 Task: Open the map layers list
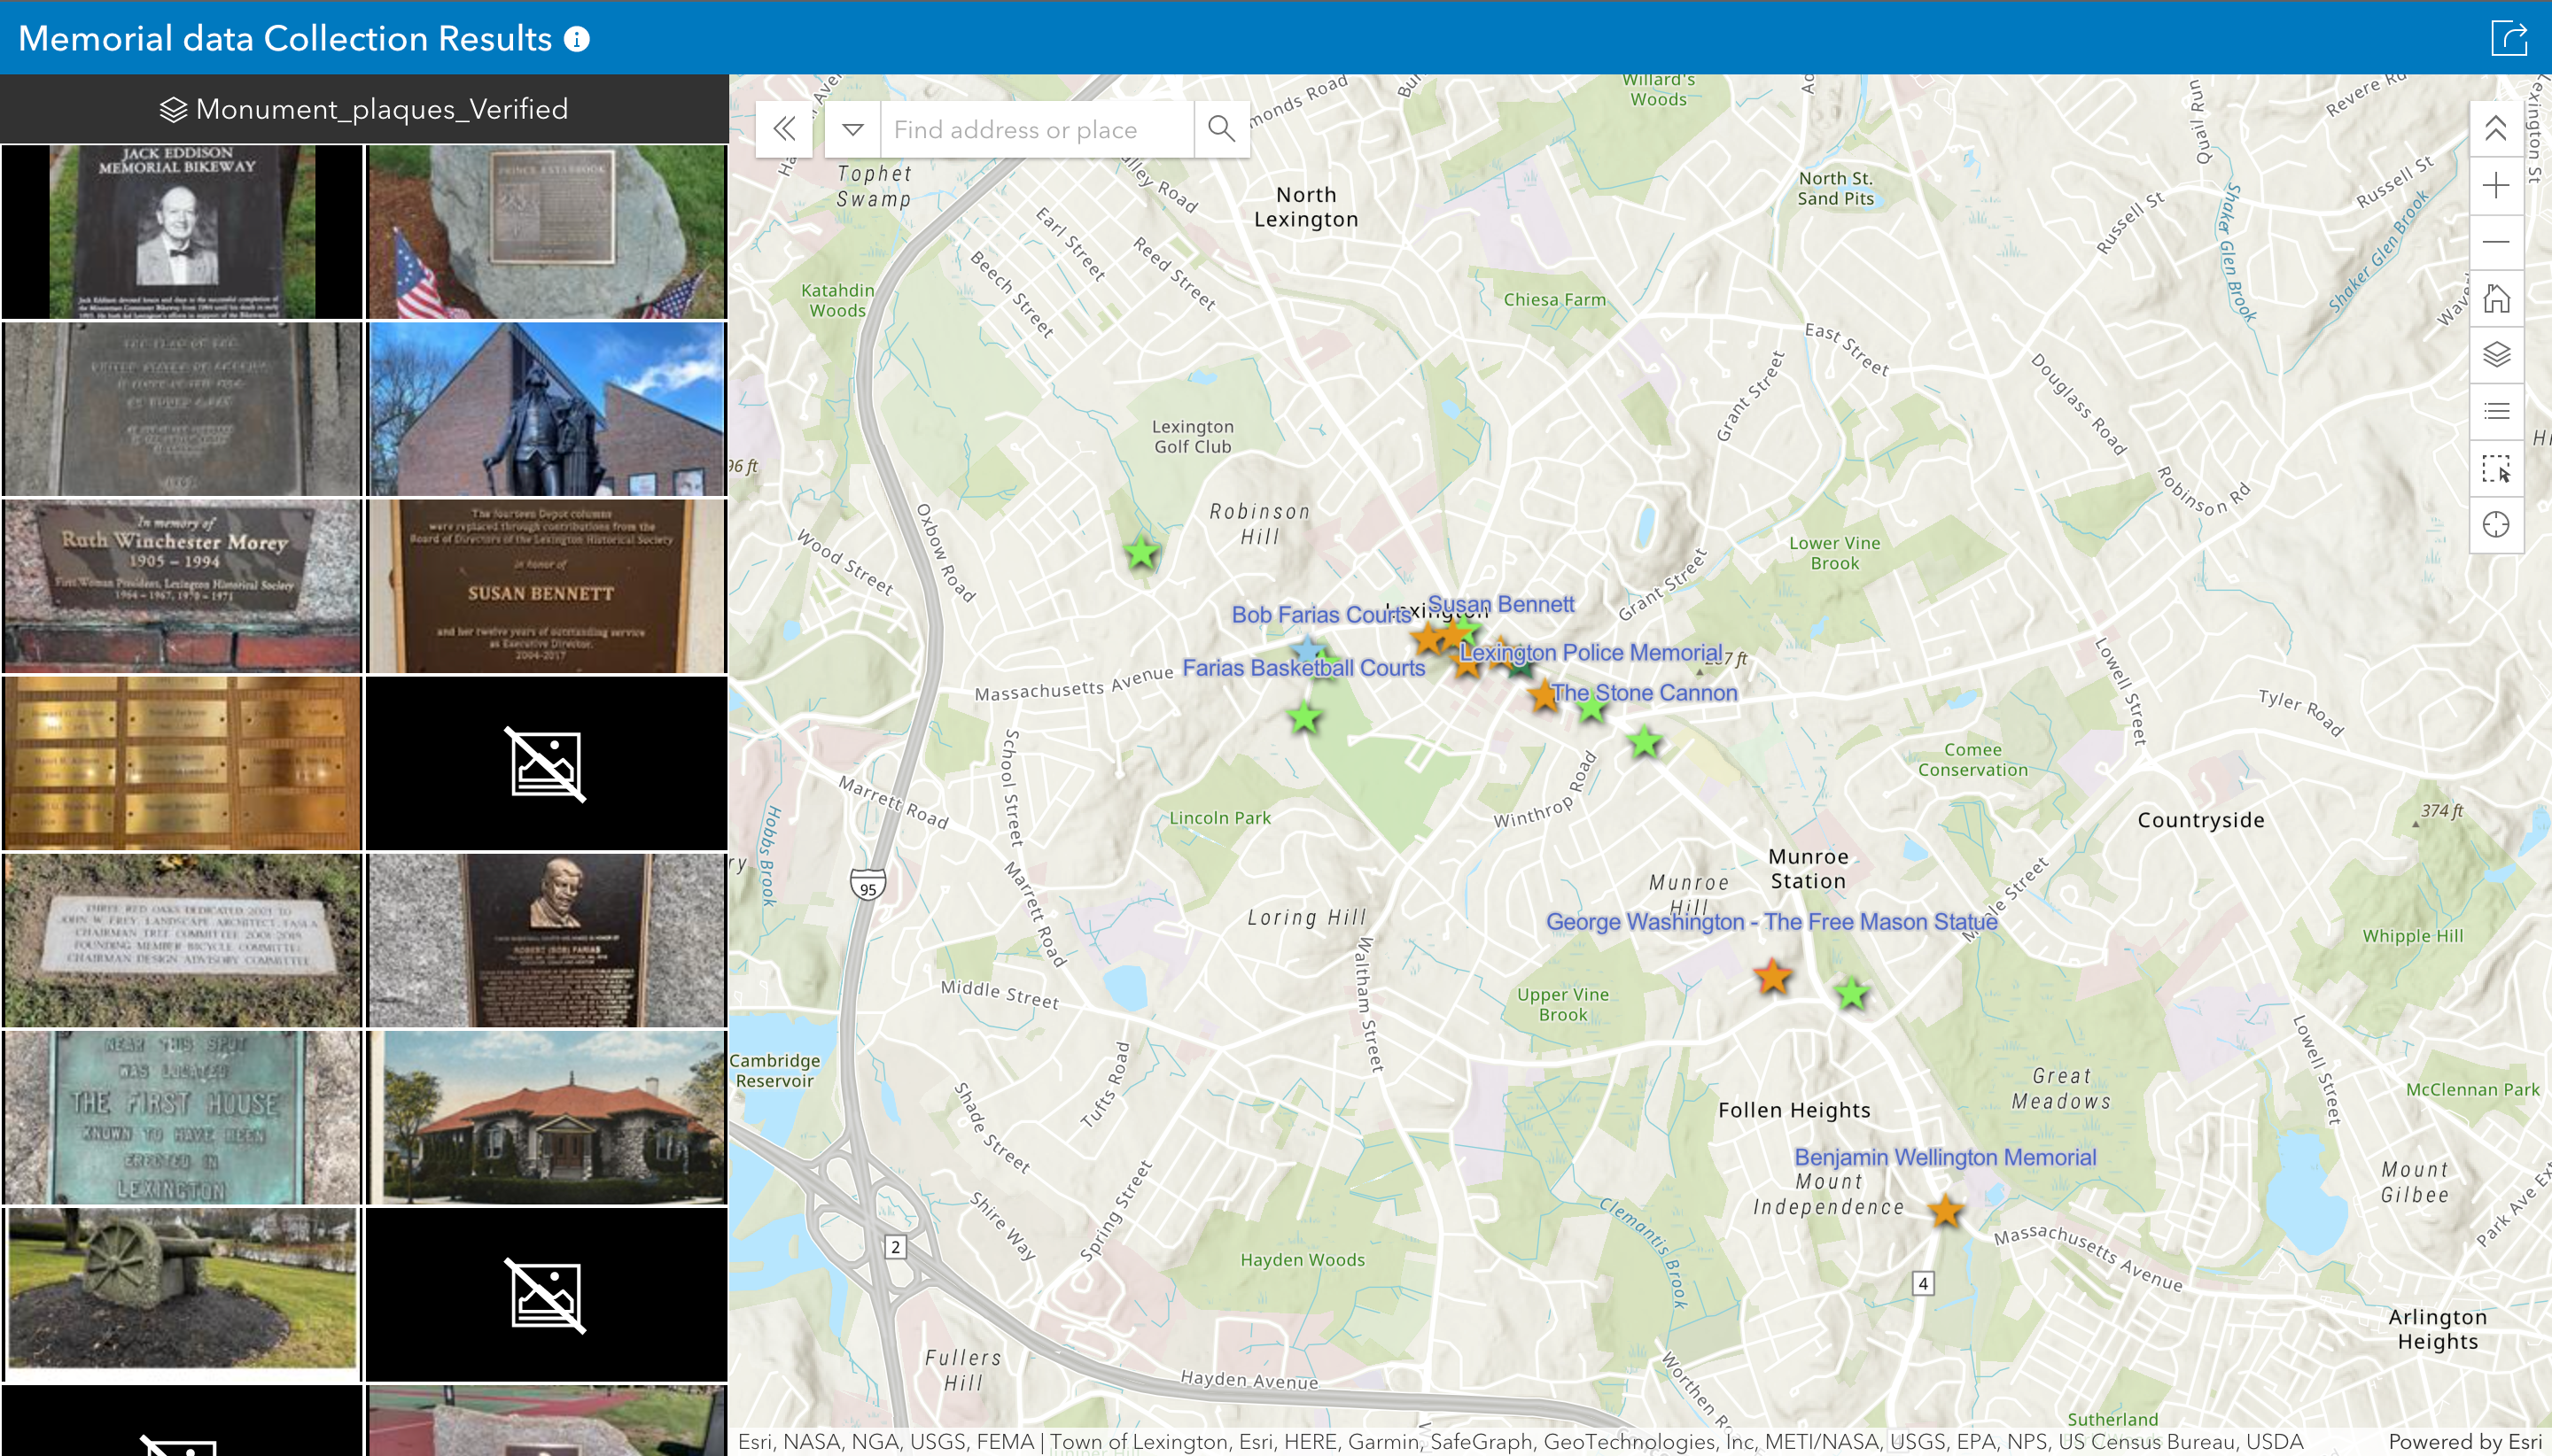[2496, 355]
